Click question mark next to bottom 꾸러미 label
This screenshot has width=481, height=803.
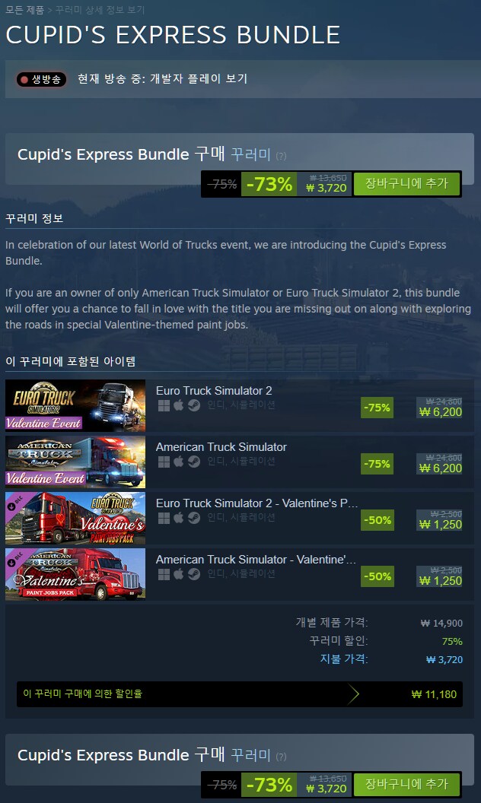281,757
